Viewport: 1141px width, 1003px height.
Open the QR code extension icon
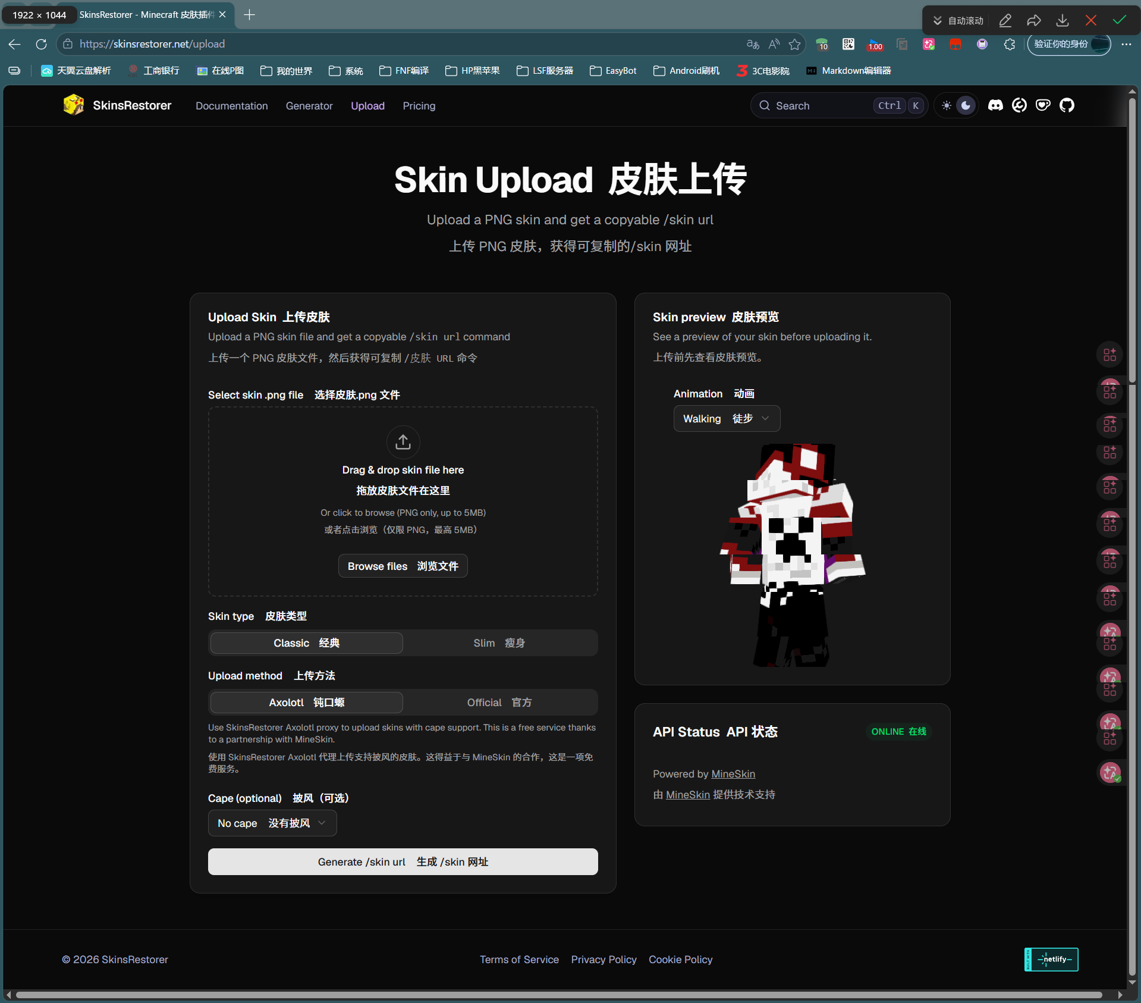click(x=848, y=44)
